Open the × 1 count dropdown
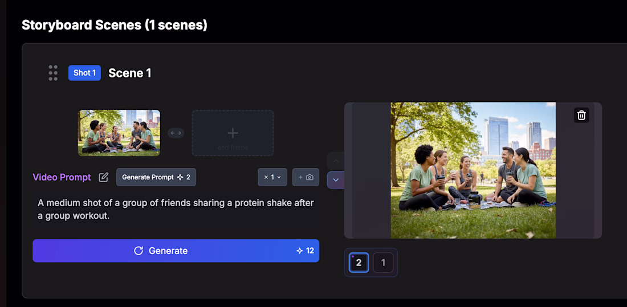 [x=272, y=177]
